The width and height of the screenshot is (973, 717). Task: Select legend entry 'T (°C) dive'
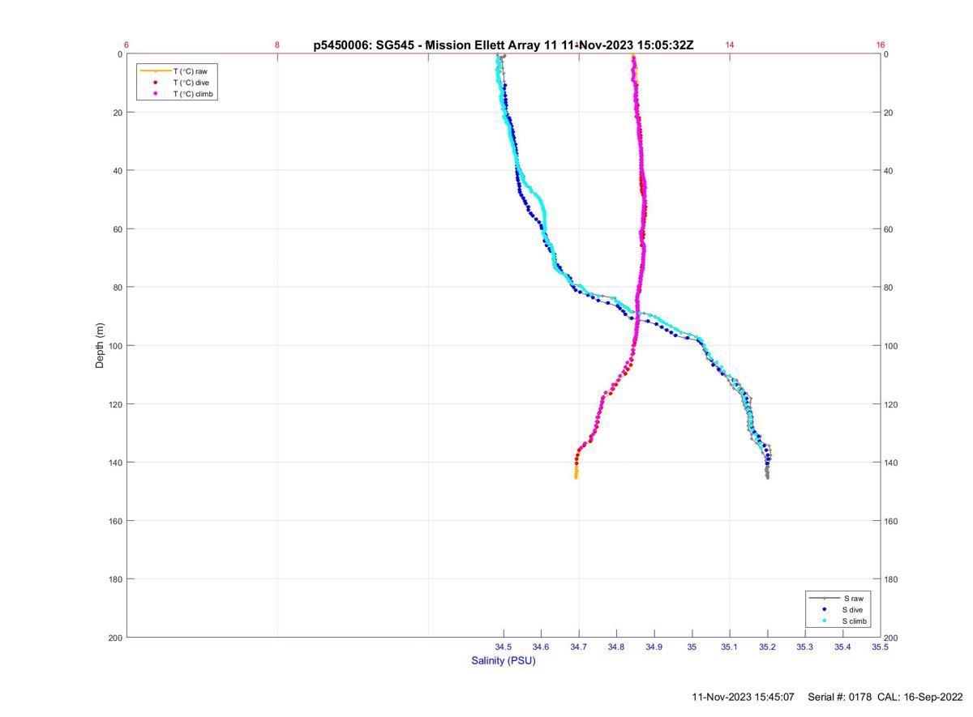coord(191,83)
